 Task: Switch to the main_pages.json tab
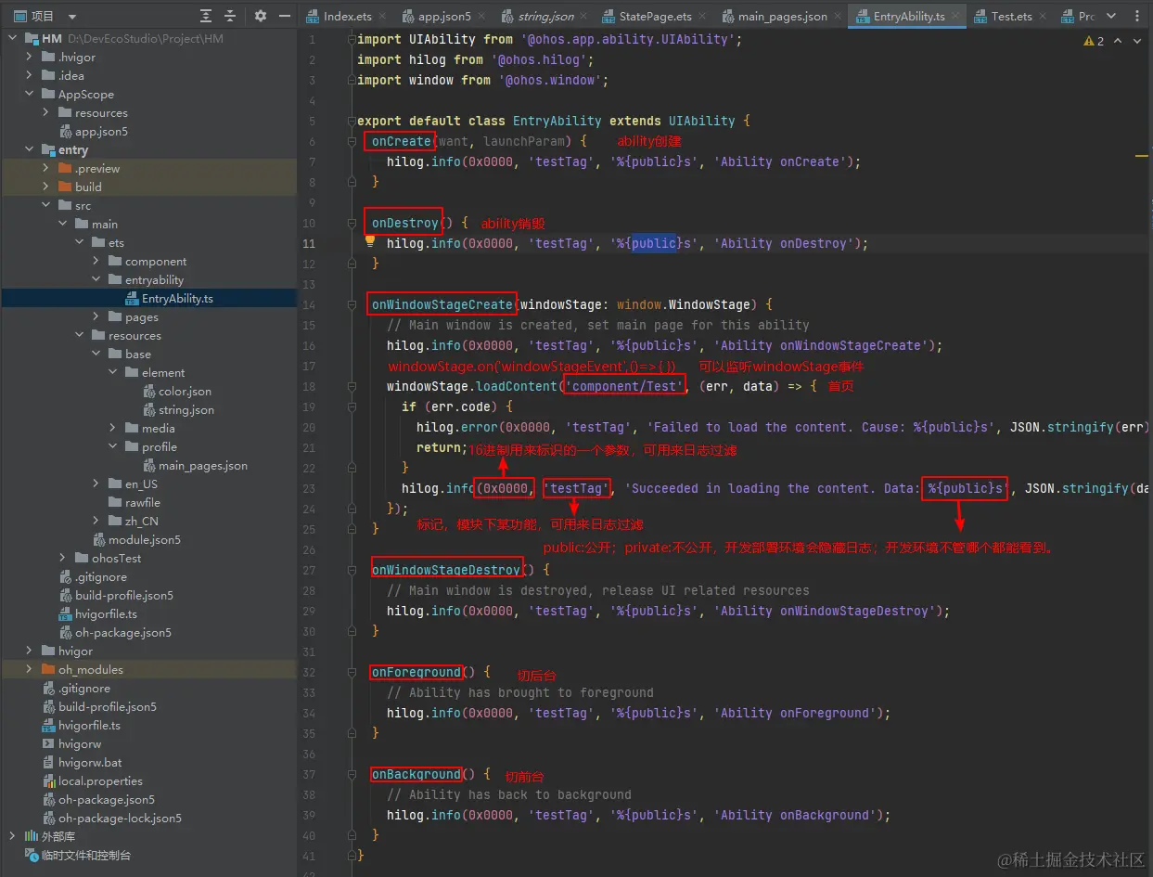pos(782,17)
